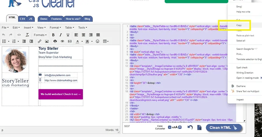Toggle underline formatting
Screen dimensions: 262x137
coord(68,35)
